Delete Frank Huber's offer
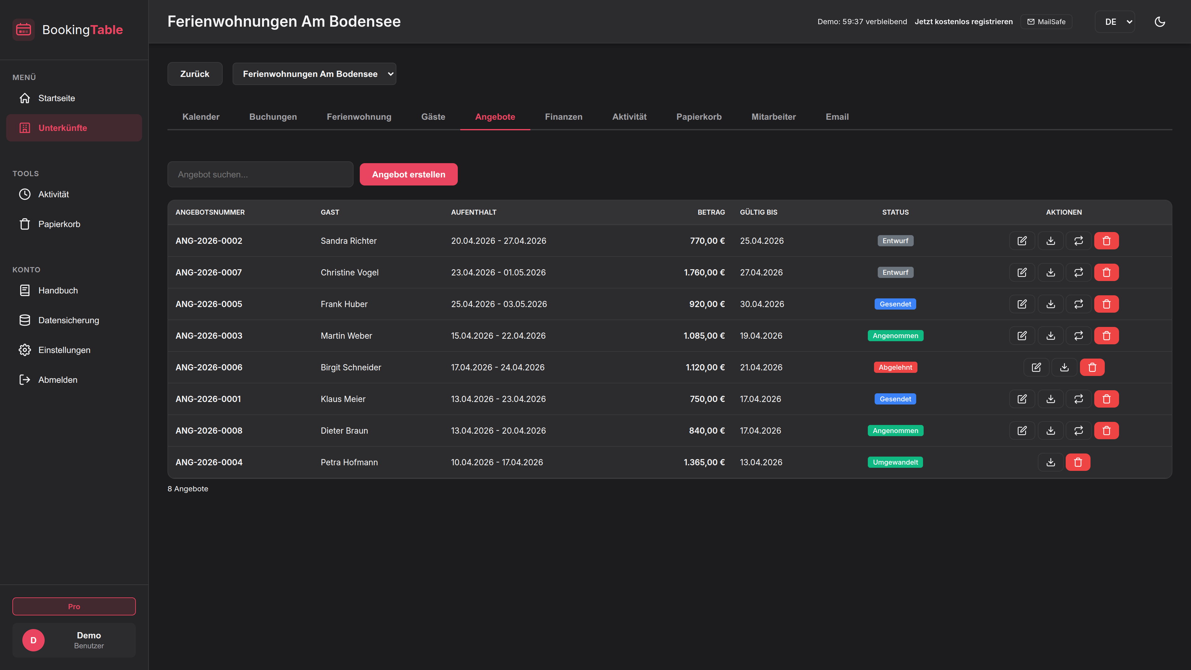The width and height of the screenshot is (1191, 670). 1106,304
